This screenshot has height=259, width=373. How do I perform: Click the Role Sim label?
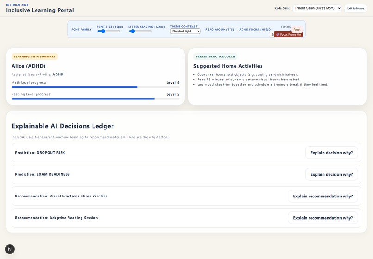click(282, 8)
